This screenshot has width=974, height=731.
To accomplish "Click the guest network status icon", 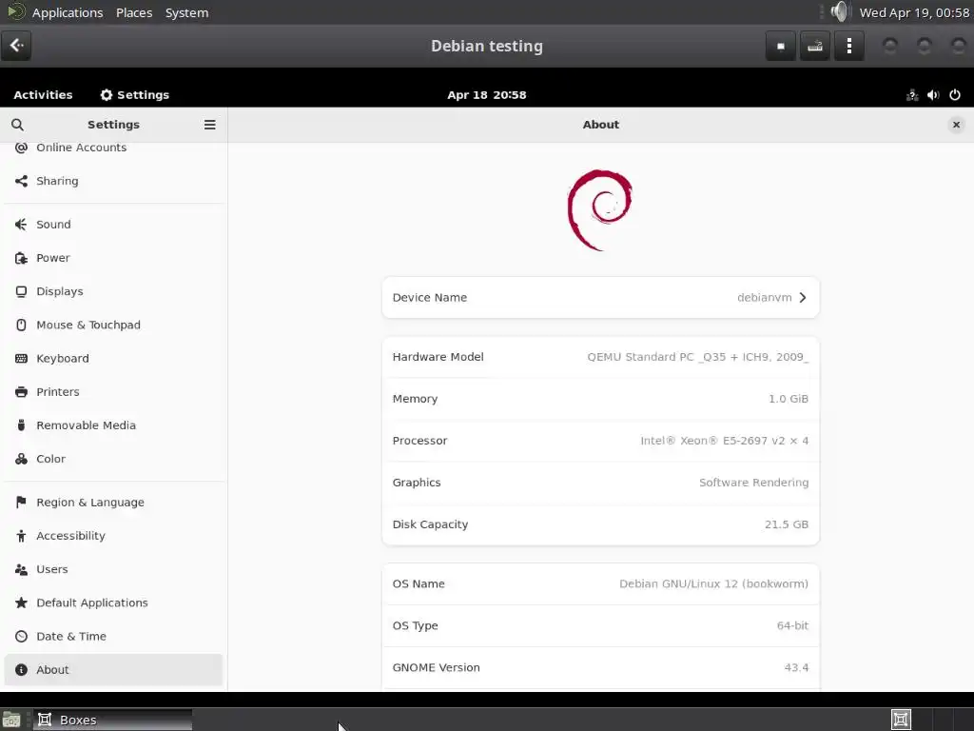I will pyautogui.click(x=912, y=95).
